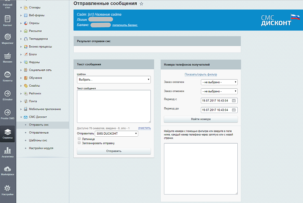Open Настройки модуля menu item
Image resolution: width=303 pixels, height=203 pixels.
click(41, 148)
